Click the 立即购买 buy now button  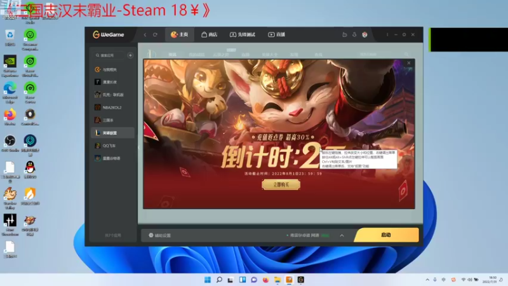281,184
